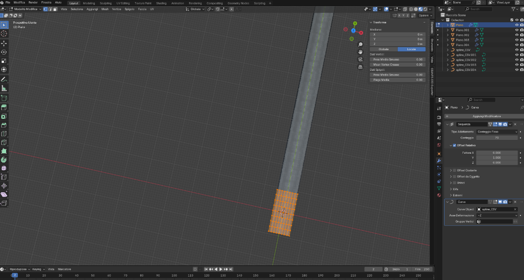Uncheck the Offset Relativo checkbox
Screen dimensions: 524x280
point(455,145)
